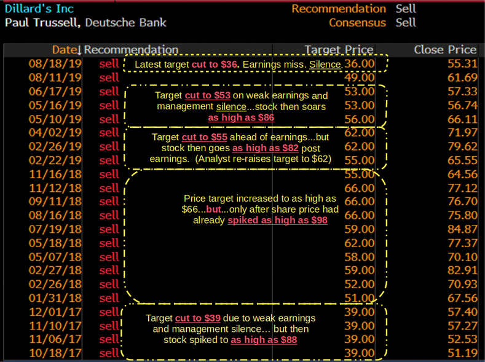
Task: Click close price 77.12
Action: coord(462,188)
